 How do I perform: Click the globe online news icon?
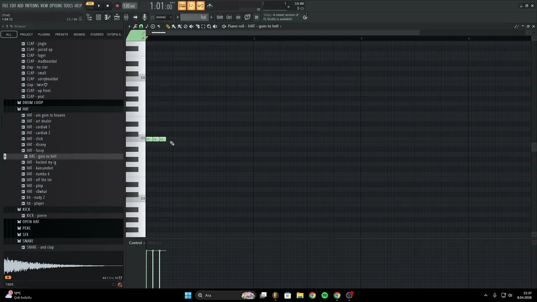tap(305, 17)
